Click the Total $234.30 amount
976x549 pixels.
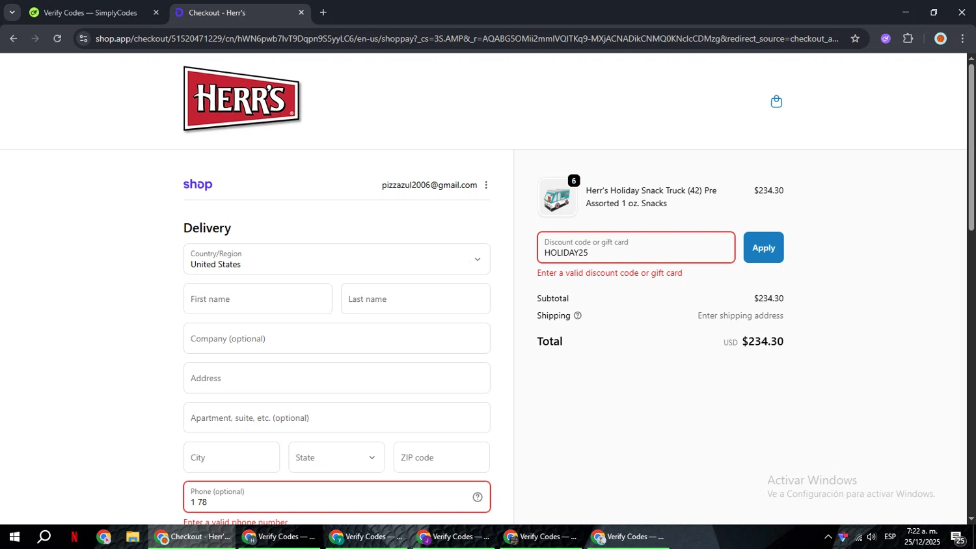coord(763,341)
